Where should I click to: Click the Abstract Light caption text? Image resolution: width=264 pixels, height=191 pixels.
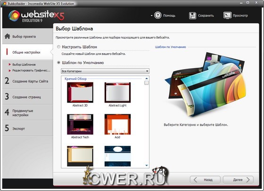pyautogui.click(x=117, y=105)
